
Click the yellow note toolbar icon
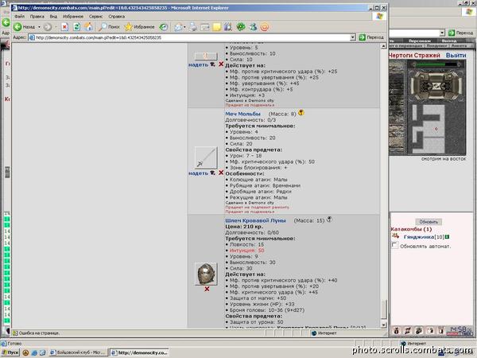[x=216, y=27]
